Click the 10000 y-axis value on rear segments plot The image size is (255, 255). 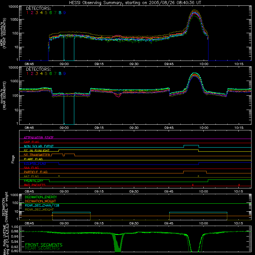click(x=13, y=68)
